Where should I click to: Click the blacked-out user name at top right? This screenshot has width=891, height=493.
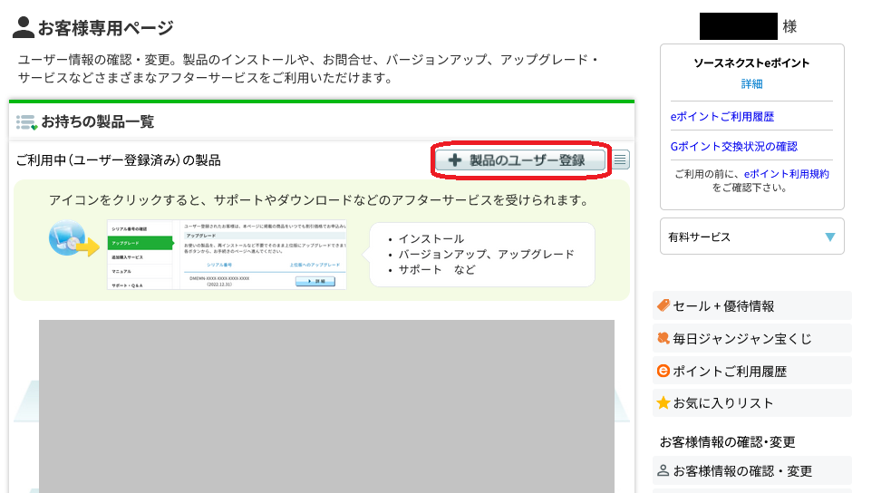pyautogui.click(x=738, y=26)
